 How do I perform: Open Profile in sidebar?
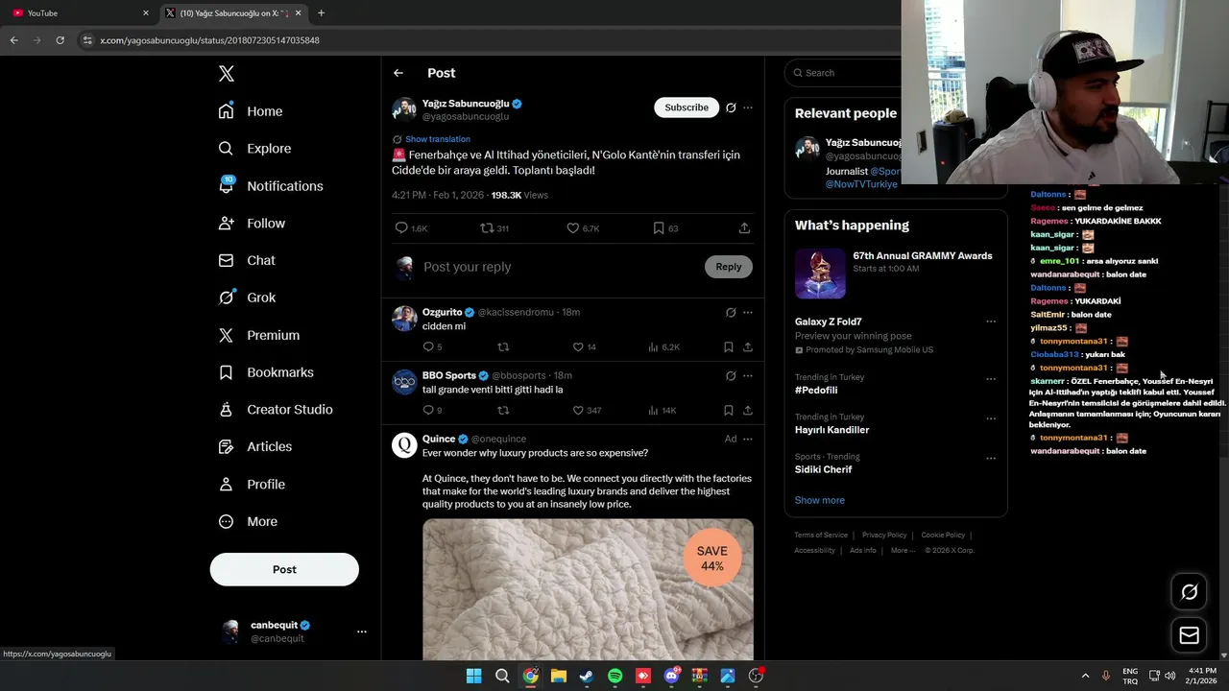[x=252, y=485]
